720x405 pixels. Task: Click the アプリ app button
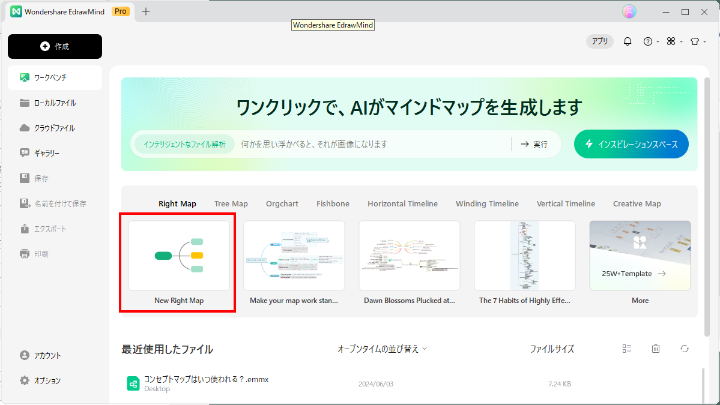[x=600, y=41]
